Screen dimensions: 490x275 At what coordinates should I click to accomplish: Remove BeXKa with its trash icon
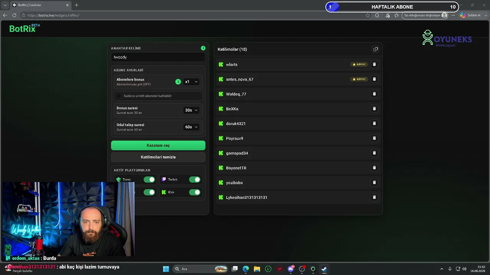pyautogui.click(x=374, y=108)
